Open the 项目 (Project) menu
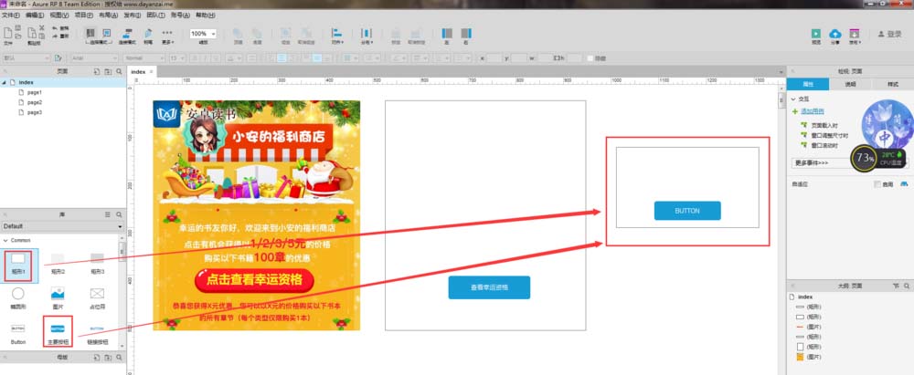The image size is (914, 375). (84, 16)
